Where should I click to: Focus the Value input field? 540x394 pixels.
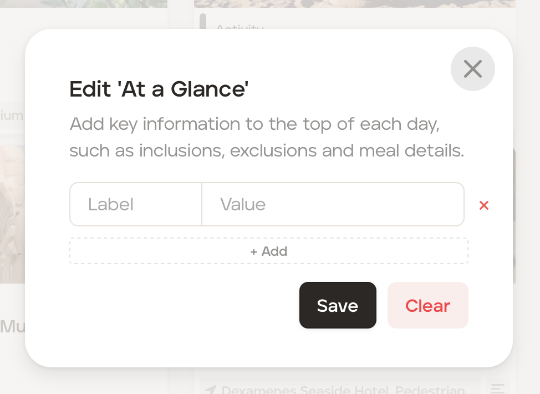tap(333, 204)
